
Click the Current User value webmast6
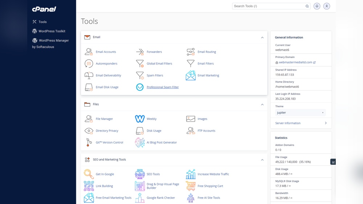(282, 50)
